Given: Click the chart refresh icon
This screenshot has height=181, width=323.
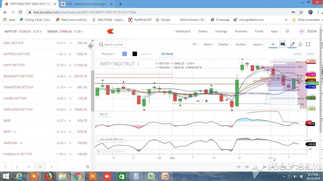Looking at the screenshot, I should coord(300,44).
